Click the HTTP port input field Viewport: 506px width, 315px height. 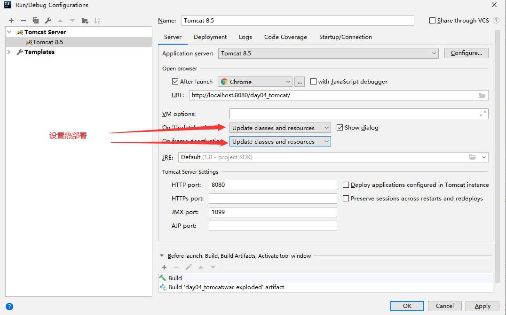[x=273, y=185]
